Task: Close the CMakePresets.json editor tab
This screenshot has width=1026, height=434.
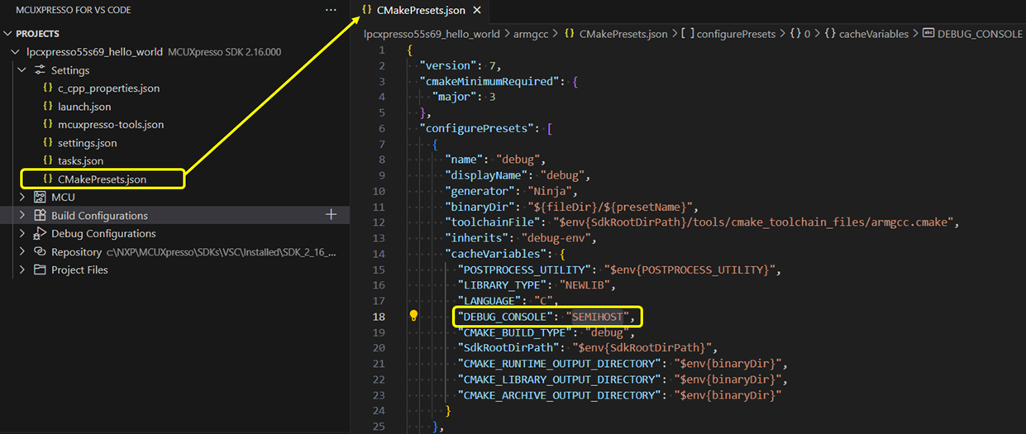Action: [477, 11]
